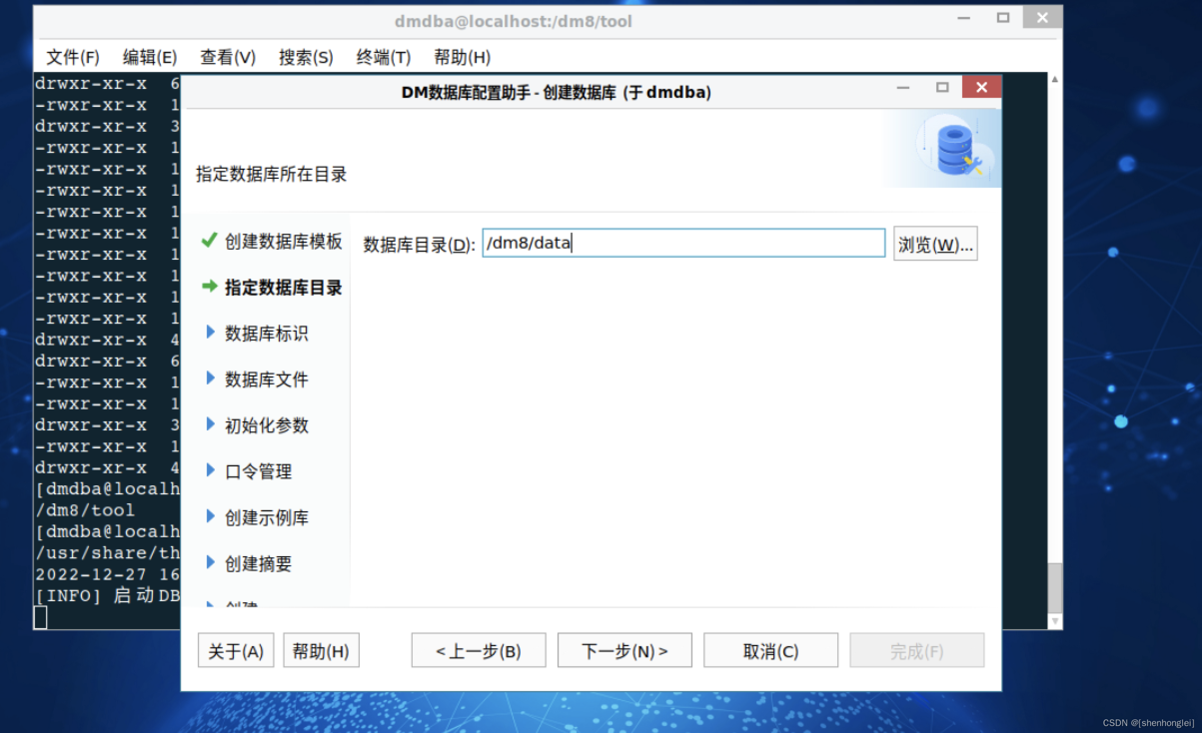
Task: Select the 口令管理 step
Action: 258,471
